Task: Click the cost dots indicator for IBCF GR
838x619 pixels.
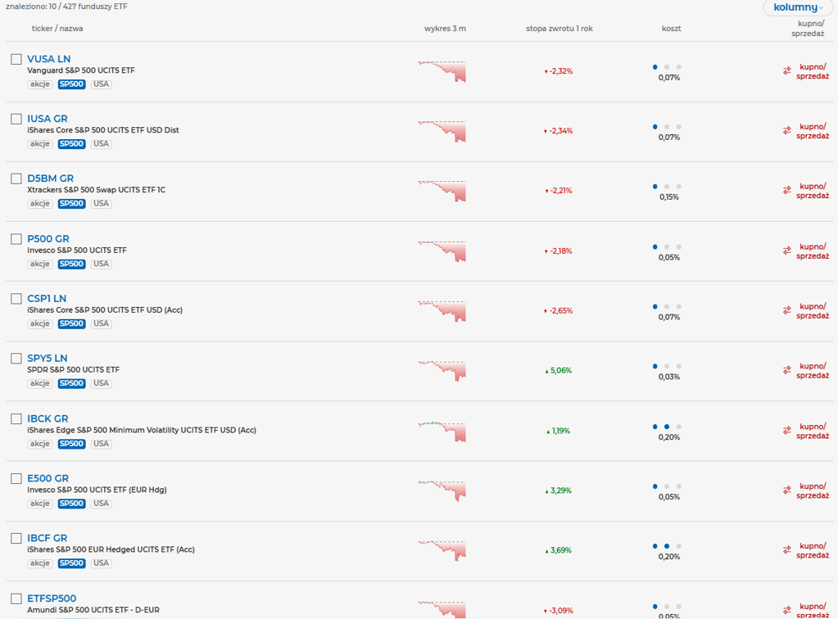Action: 667,546
